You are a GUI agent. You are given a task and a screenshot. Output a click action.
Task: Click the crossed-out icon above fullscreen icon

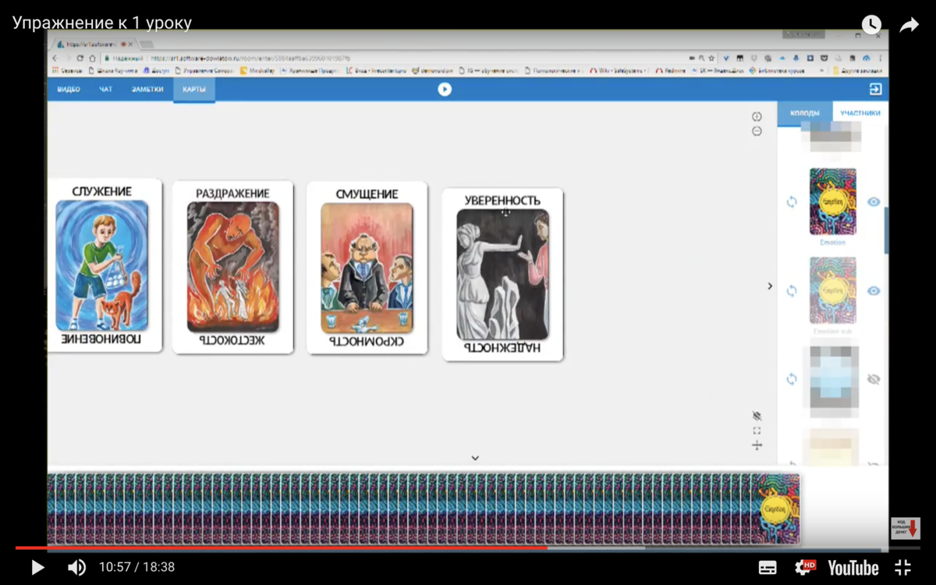point(757,416)
